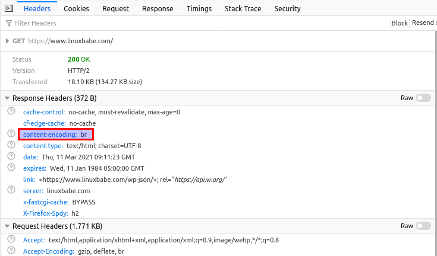Click help icon beside content-type header

(11, 145)
